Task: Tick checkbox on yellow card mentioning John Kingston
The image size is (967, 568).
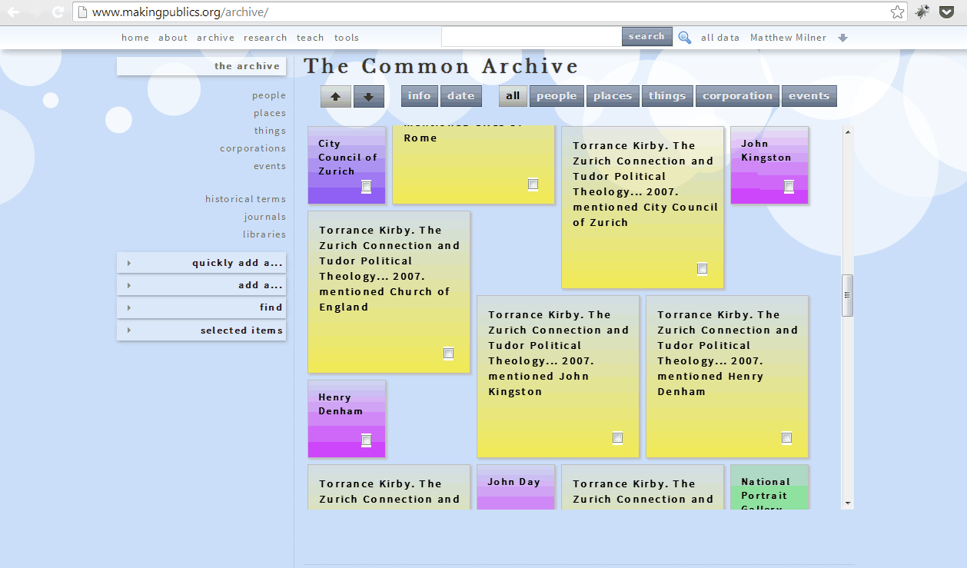Action: [x=617, y=438]
